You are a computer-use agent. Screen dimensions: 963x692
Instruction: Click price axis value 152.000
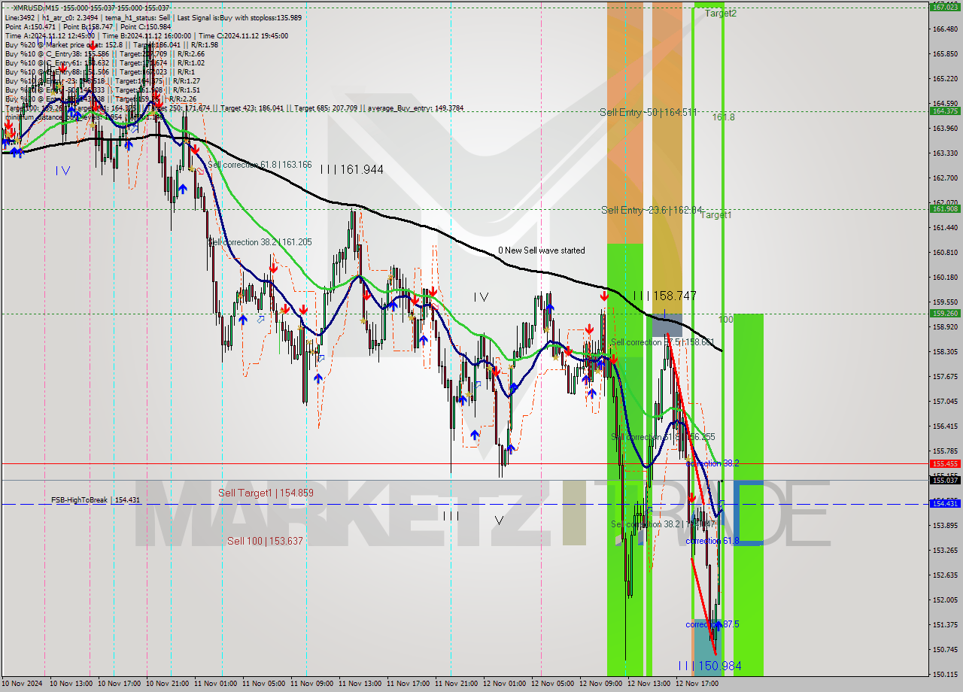[944, 599]
